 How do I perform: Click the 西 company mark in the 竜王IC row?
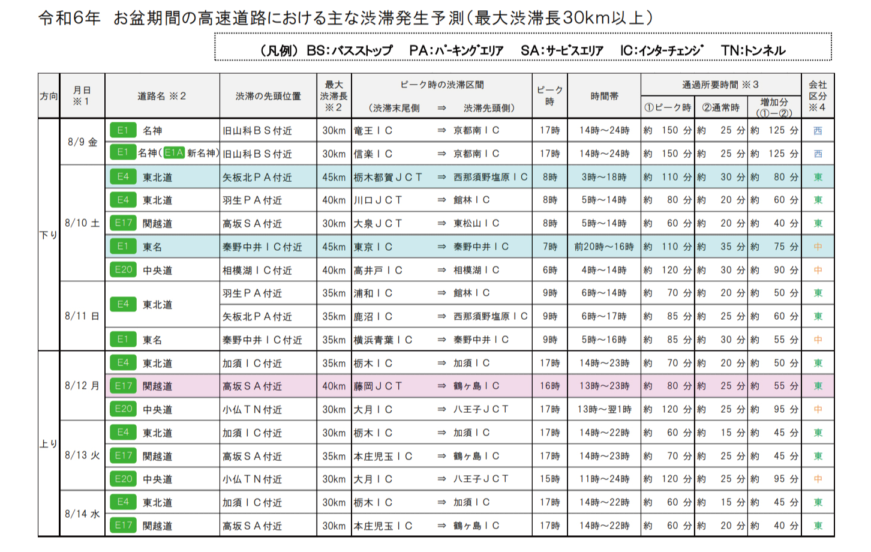[x=818, y=130]
